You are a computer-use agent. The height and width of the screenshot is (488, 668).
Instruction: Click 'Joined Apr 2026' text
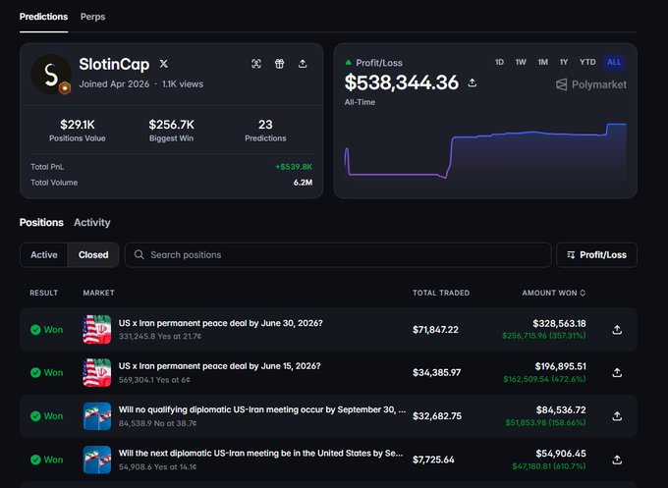pyautogui.click(x=114, y=84)
